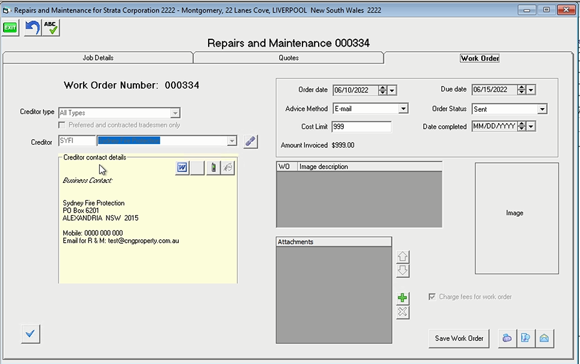Open the Date completed calendar dropdown
The width and height of the screenshot is (580, 364).
[x=531, y=127]
